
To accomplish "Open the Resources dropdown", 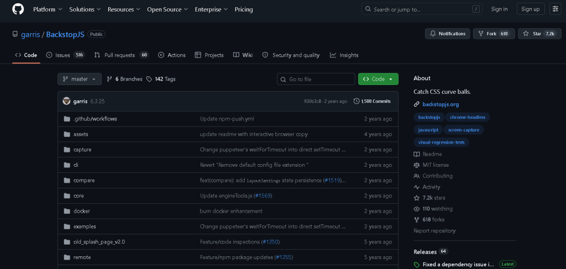I will pos(123,9).
